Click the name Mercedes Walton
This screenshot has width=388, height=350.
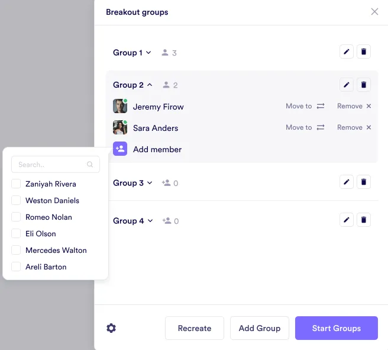(x=56, y=250)
